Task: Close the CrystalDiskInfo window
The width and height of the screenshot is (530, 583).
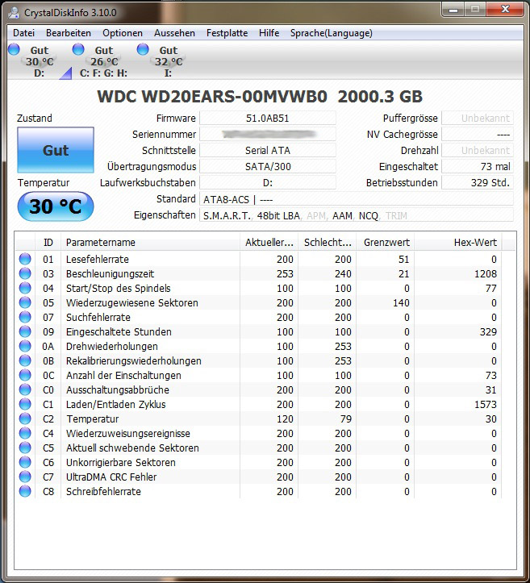Action: tap(505, 10)
